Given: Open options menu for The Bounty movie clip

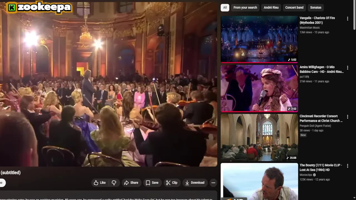Looking at the screenshot, I should [x=347, y=166].
